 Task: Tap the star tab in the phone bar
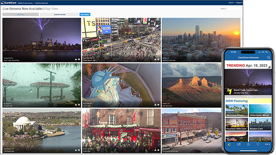coord(248,144)
